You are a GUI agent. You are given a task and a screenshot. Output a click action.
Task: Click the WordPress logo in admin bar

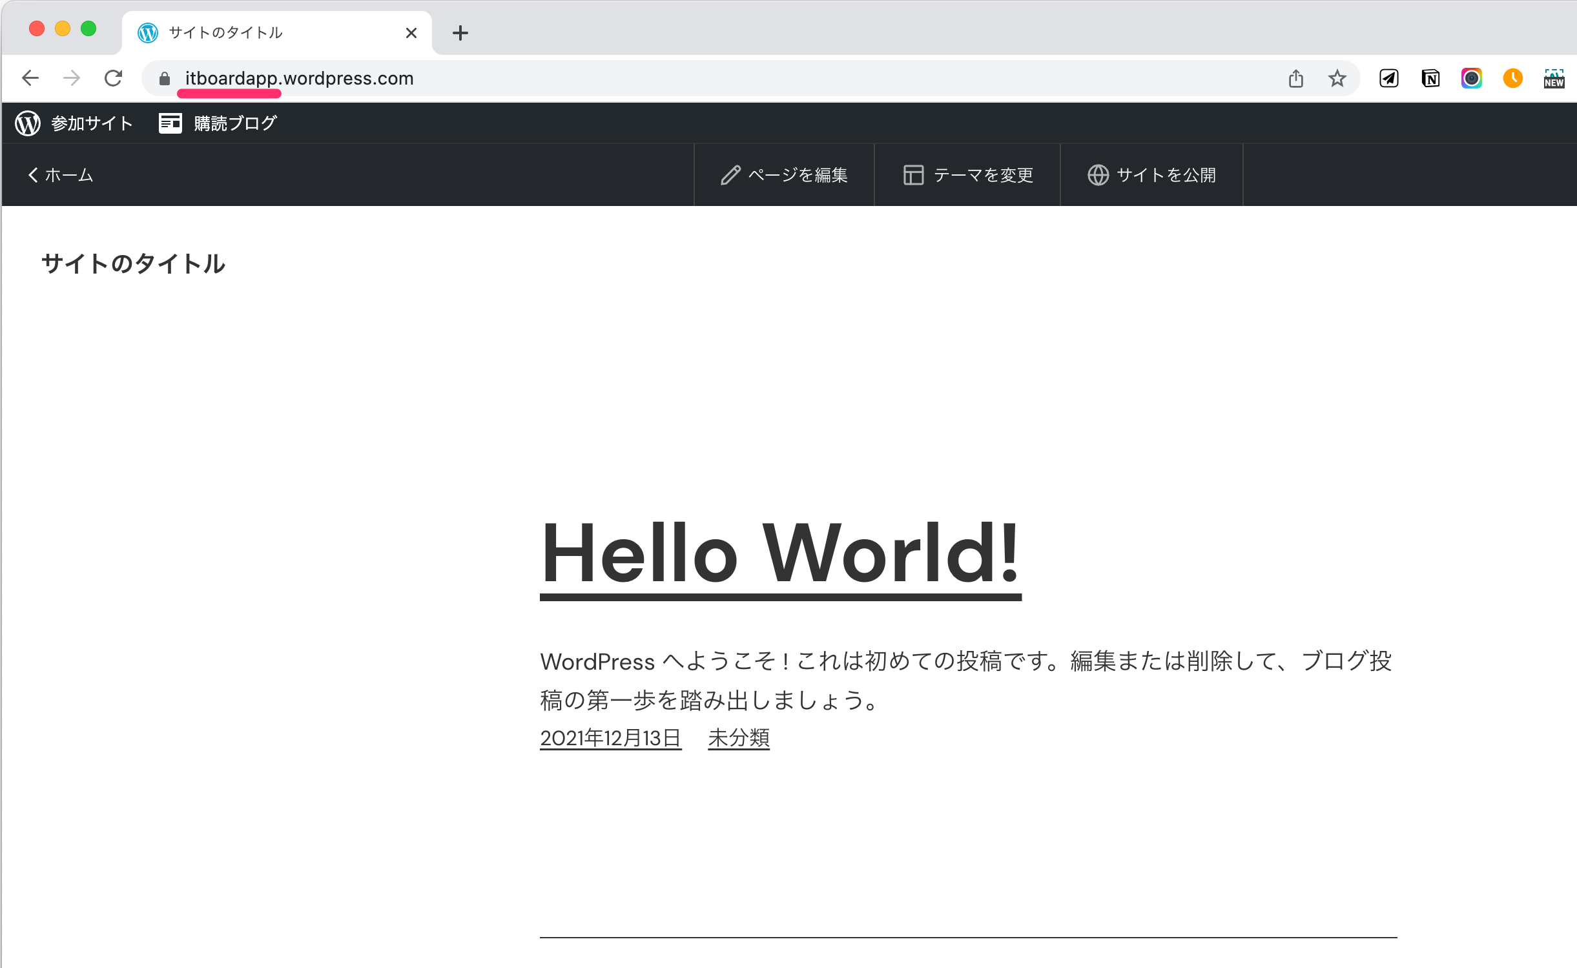tap(28, 123)
